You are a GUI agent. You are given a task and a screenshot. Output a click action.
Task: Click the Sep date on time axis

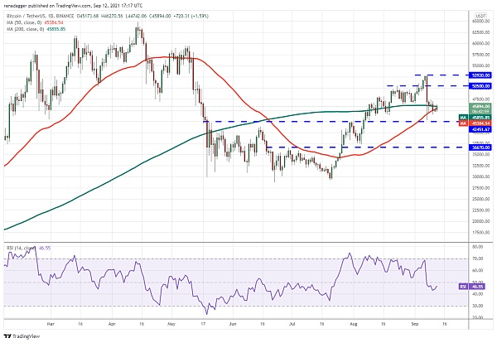[415, 324]
